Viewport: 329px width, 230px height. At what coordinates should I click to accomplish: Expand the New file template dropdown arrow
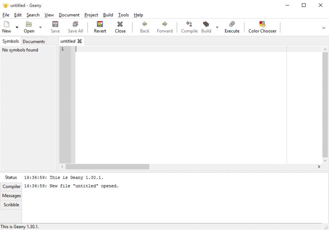click(x=17, y=27)
